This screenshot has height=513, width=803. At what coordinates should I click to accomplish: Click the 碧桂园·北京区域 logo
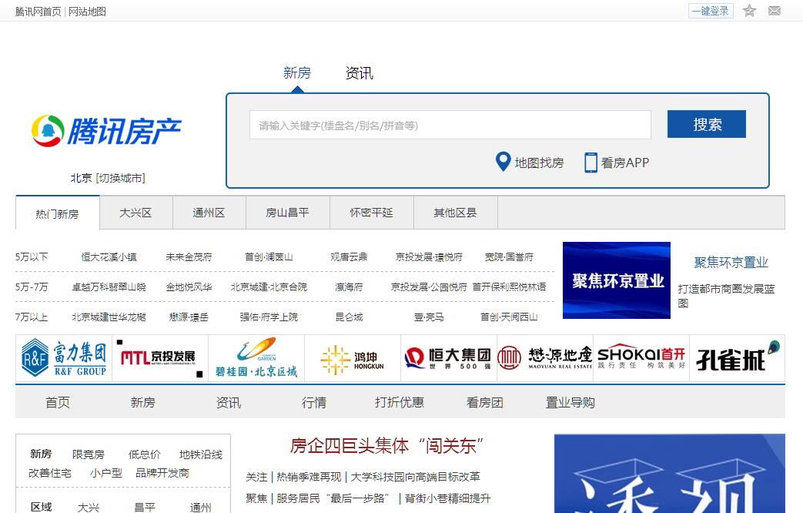(256, 358)
